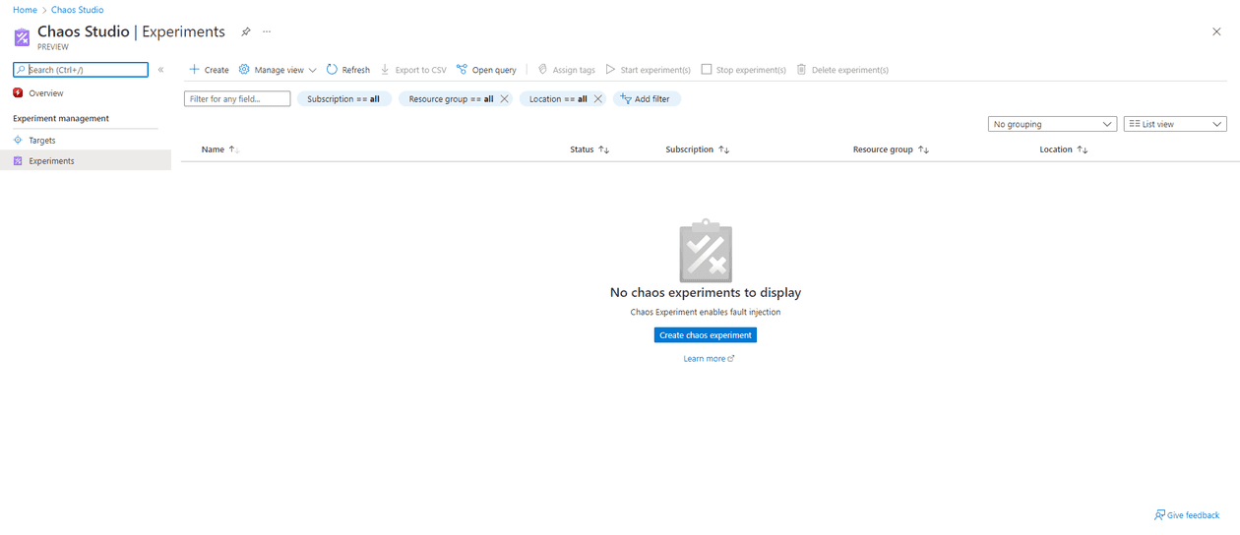Click the Create plus icon in toolbar

click(195, 70)
